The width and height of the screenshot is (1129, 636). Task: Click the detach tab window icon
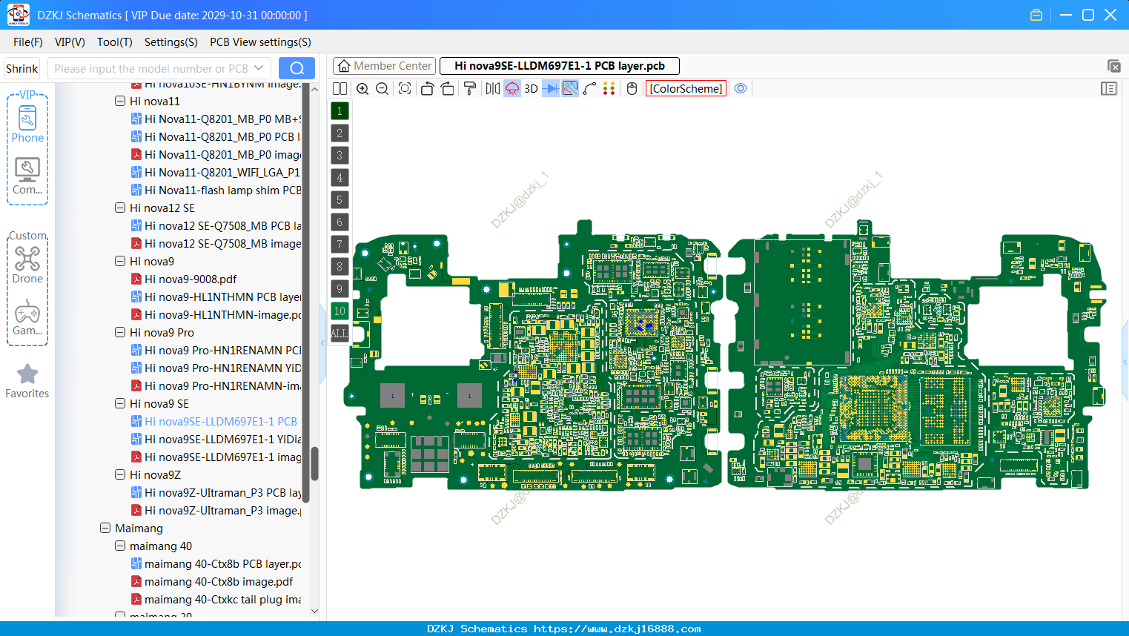tap(1113, 66)
